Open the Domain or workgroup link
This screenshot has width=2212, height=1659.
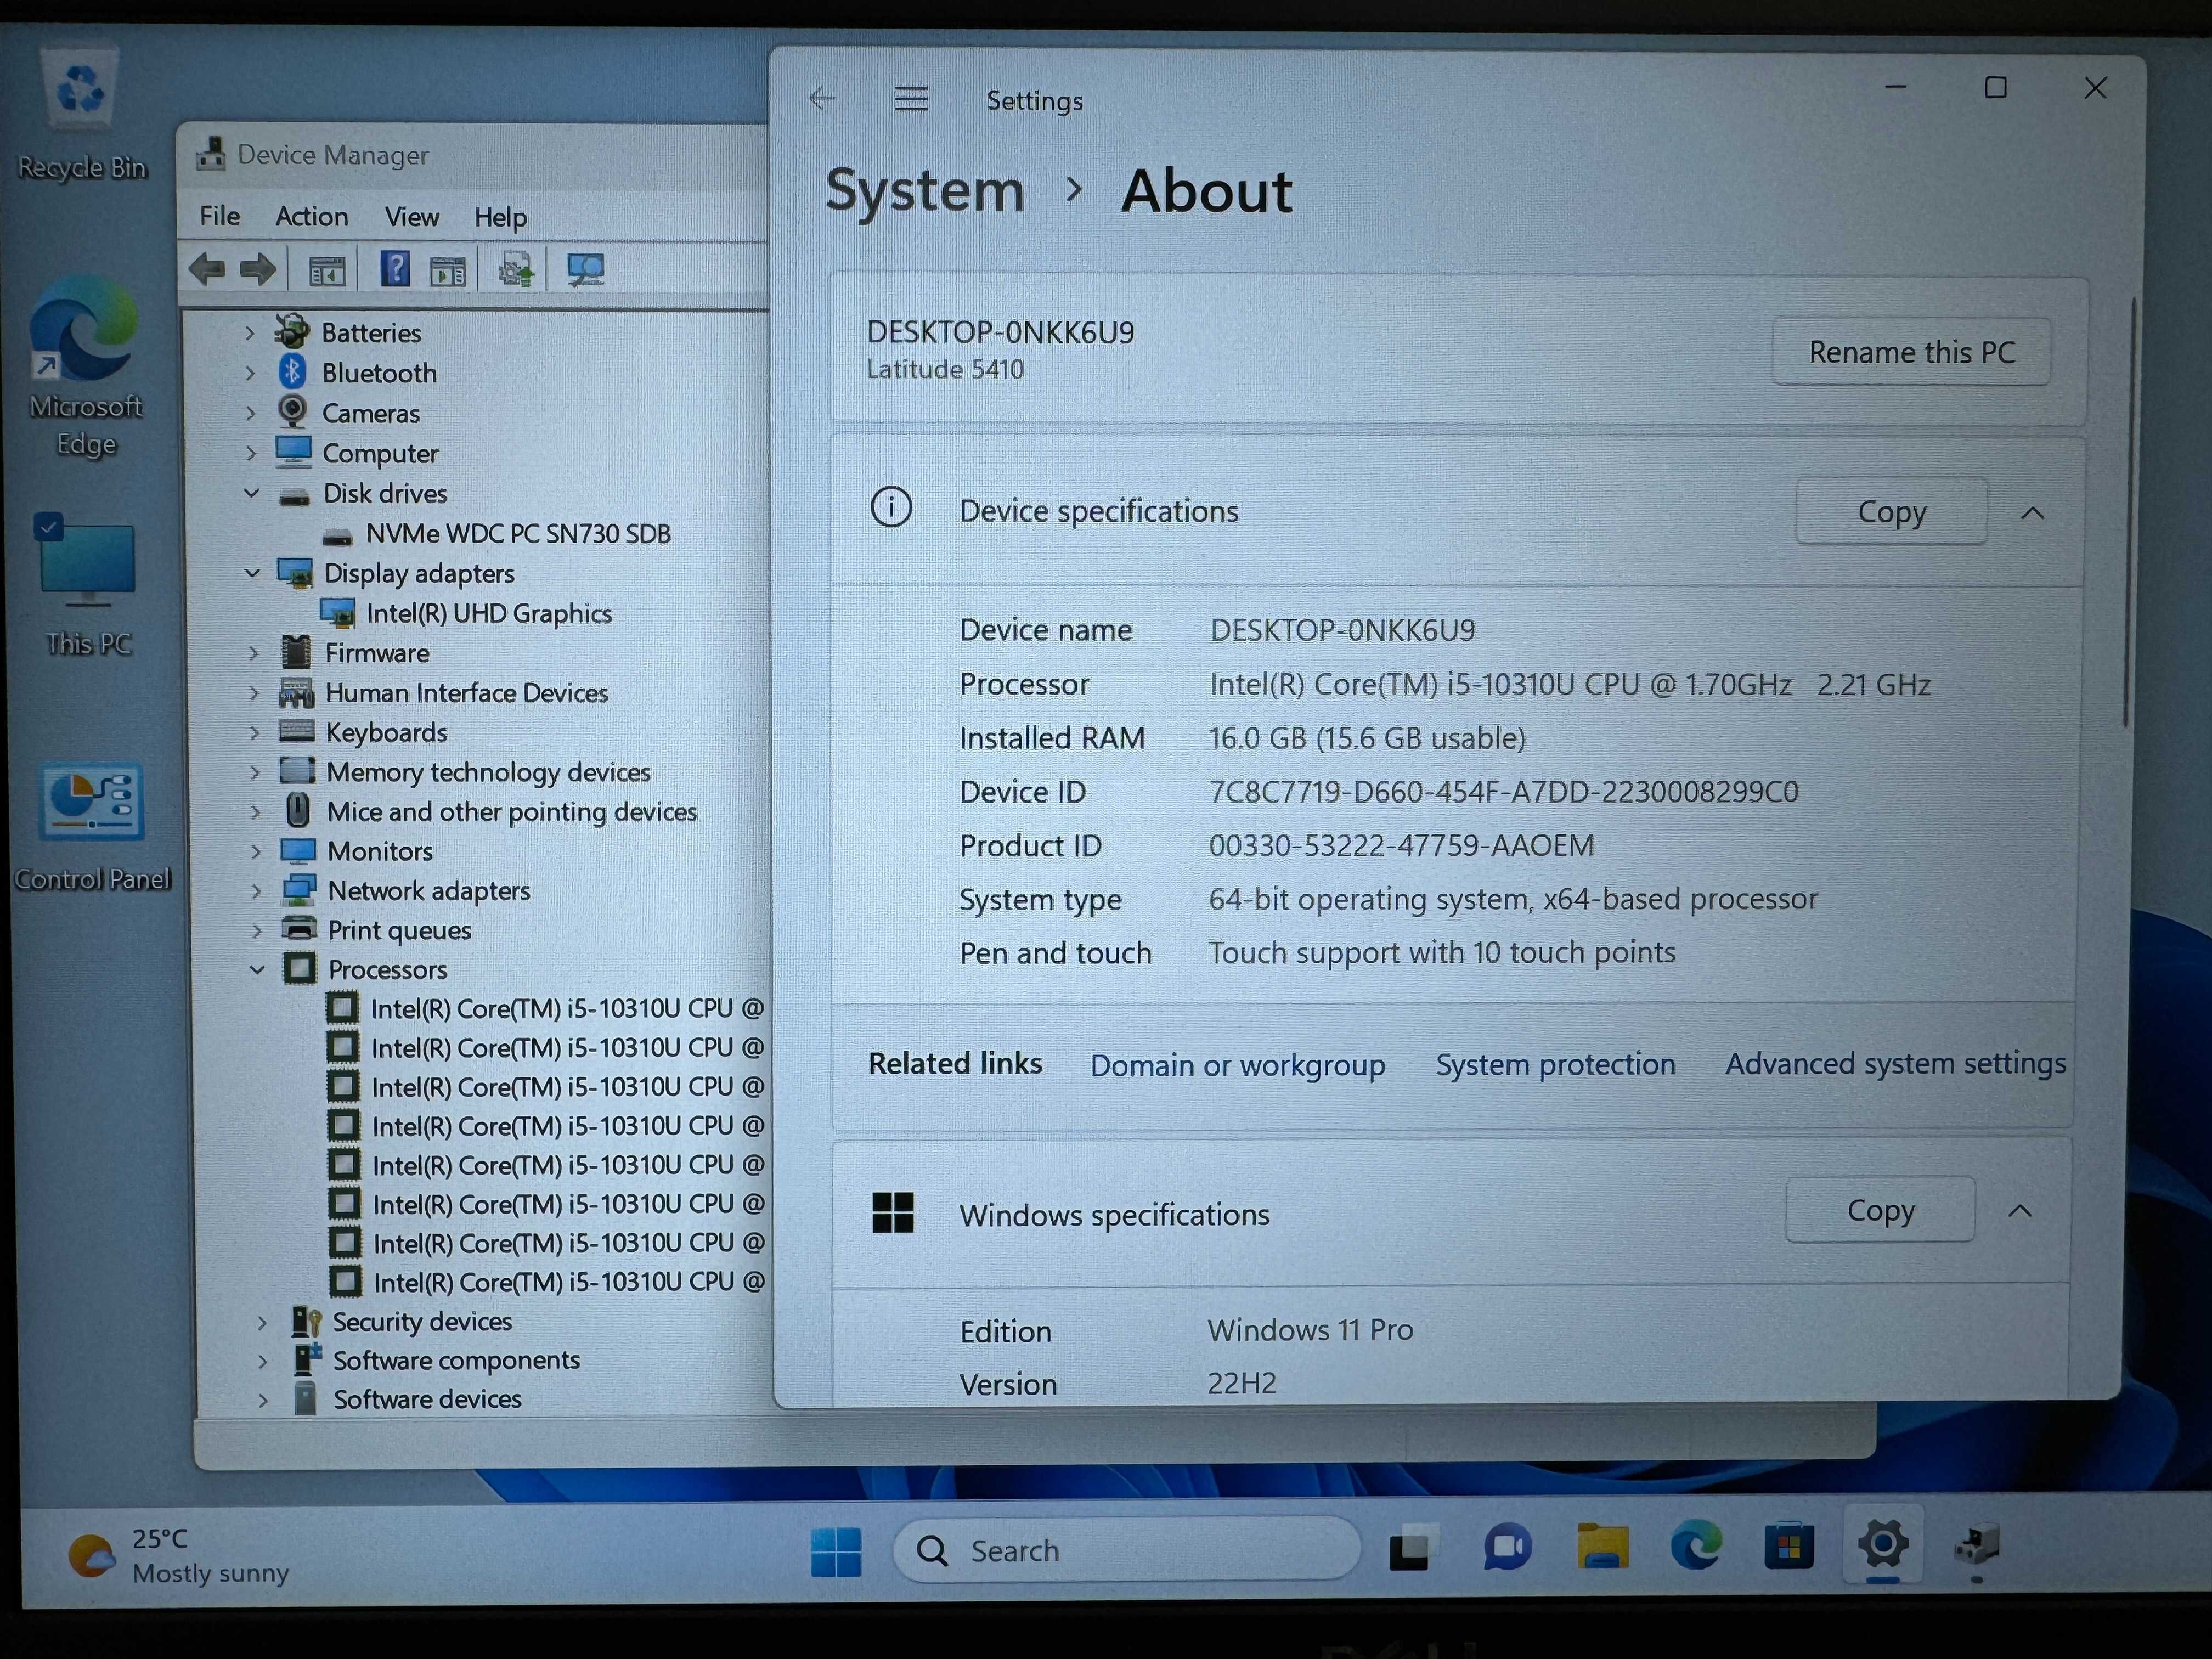(1237, 1065)
